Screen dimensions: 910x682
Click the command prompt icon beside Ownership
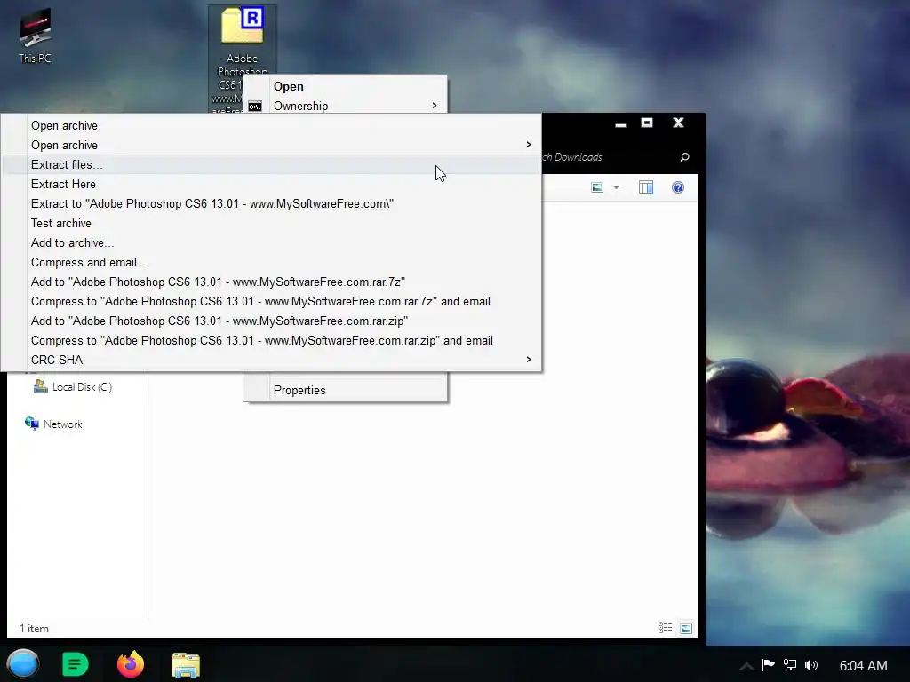255,107
